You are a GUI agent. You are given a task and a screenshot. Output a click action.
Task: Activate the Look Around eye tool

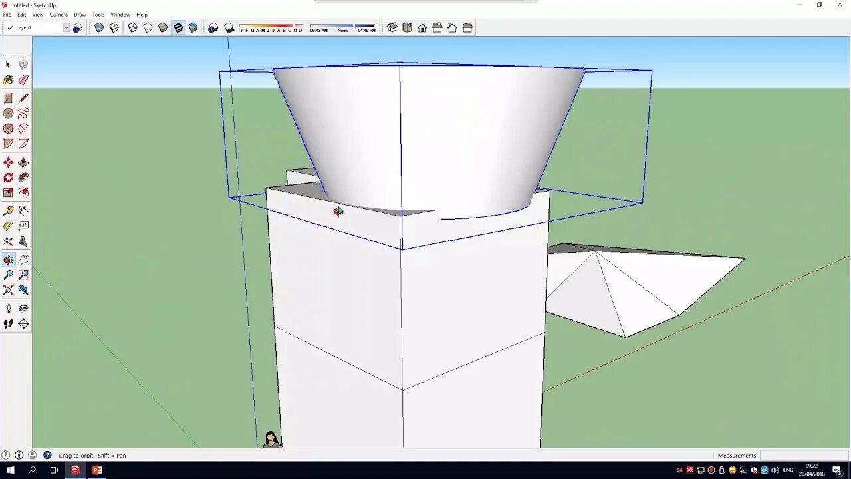click(23, 309)
